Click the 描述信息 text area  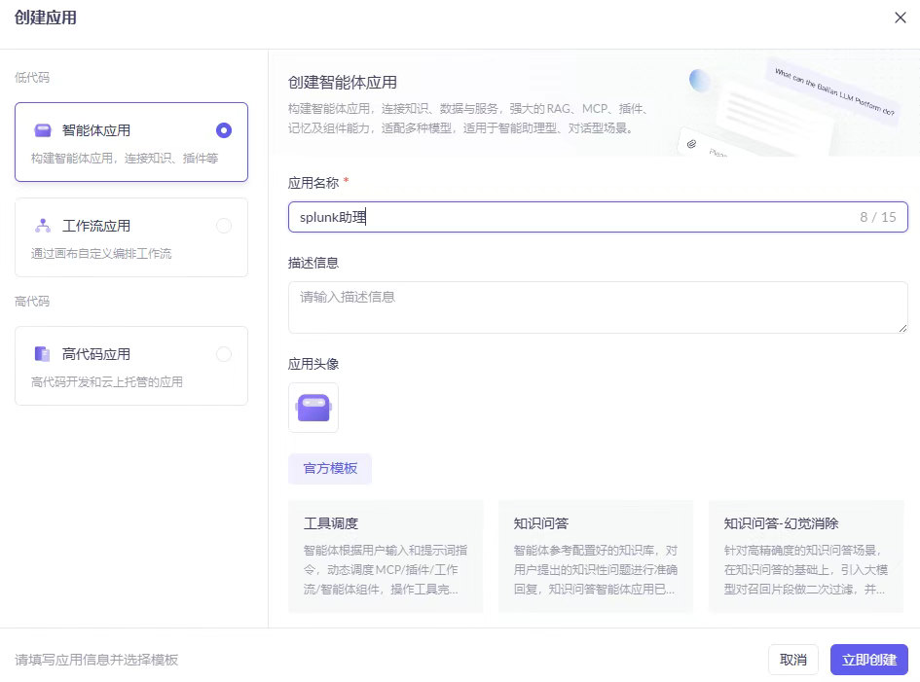pos(598,307)
